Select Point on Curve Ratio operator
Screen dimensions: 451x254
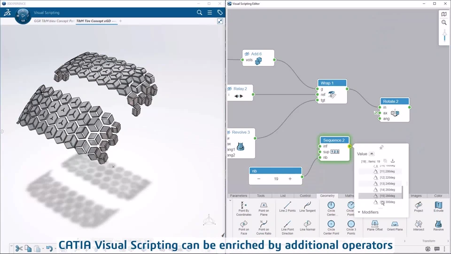(264, 228)
